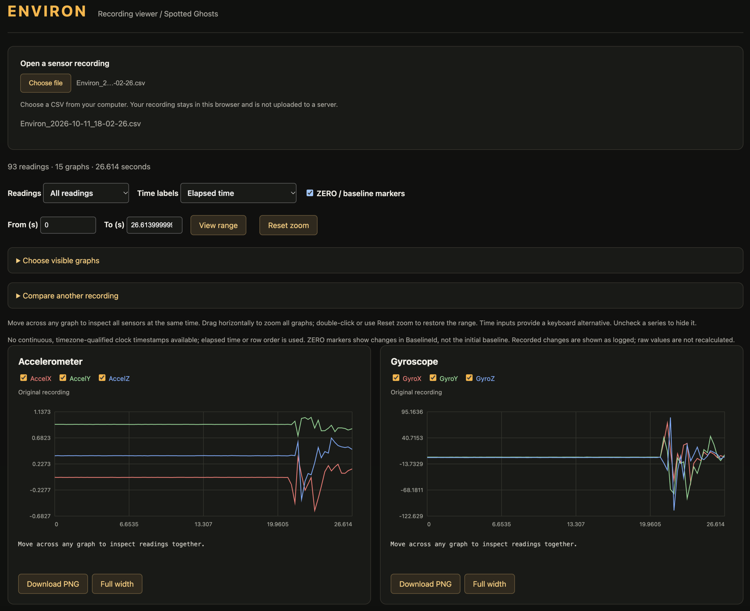Make the Gyroscope graph full width
The image size is (750, 611).
point(490,584)
